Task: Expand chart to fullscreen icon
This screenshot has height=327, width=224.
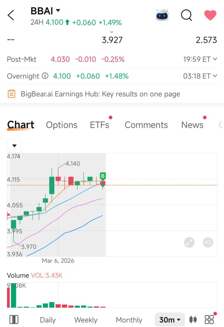Action: [189, 242]
